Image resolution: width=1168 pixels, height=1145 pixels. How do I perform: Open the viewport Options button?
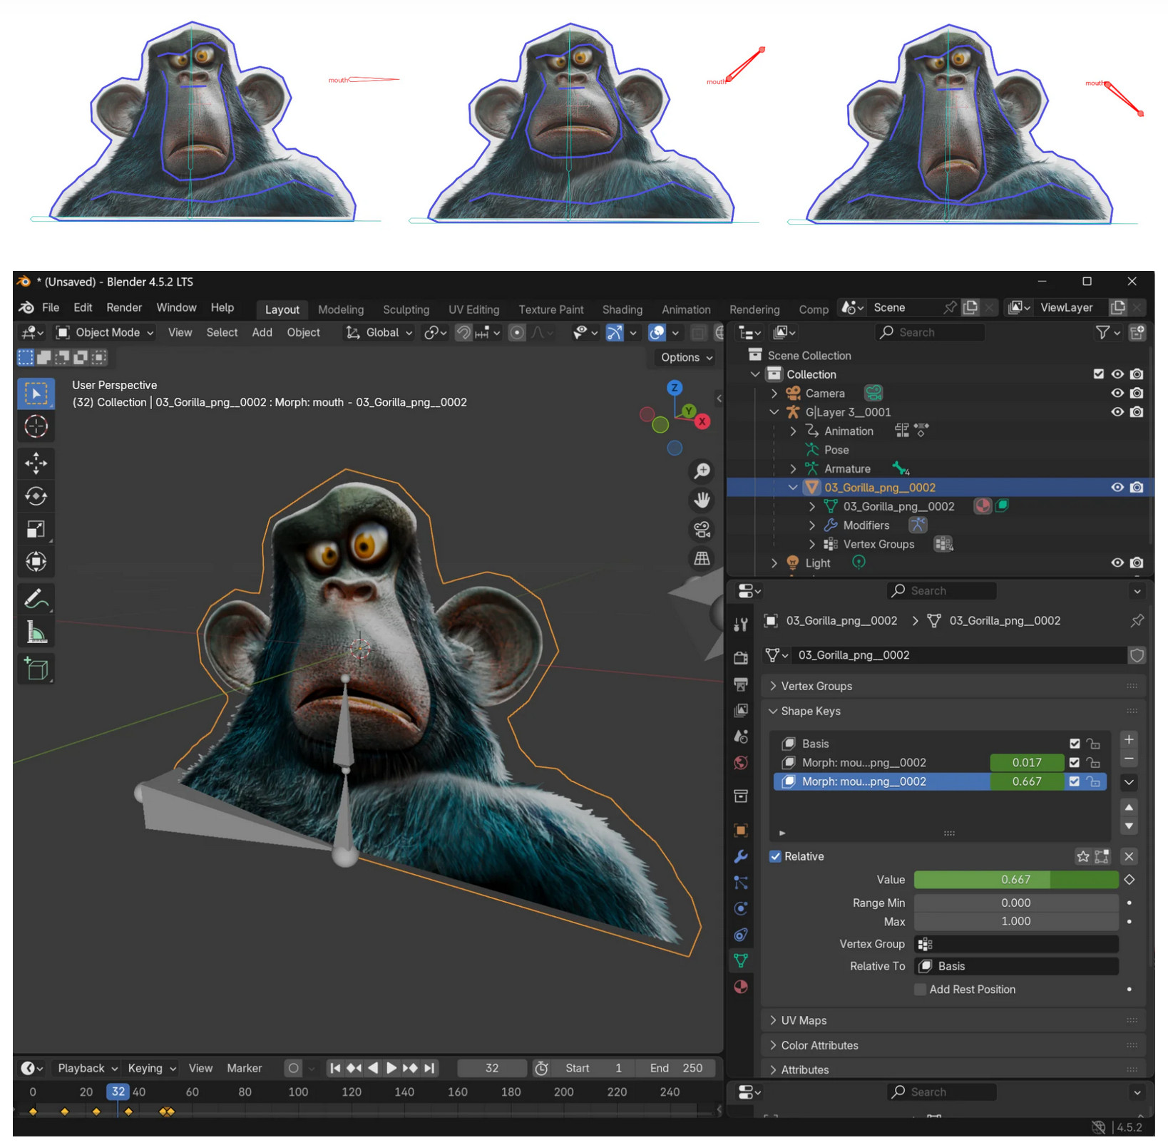point(686,357)
